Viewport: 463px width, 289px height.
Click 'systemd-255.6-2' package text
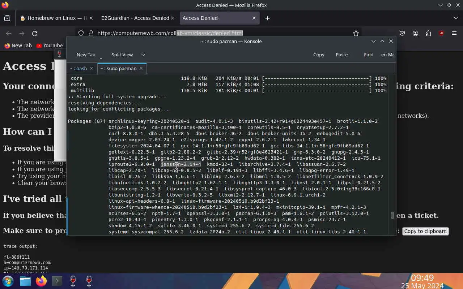pyautogui.click(x=229, y=226)
